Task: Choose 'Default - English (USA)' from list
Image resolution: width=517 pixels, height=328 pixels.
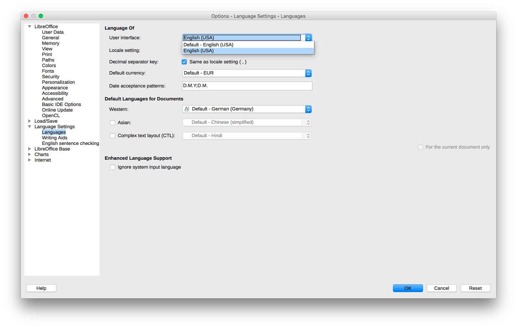Action: click(248, 45)
